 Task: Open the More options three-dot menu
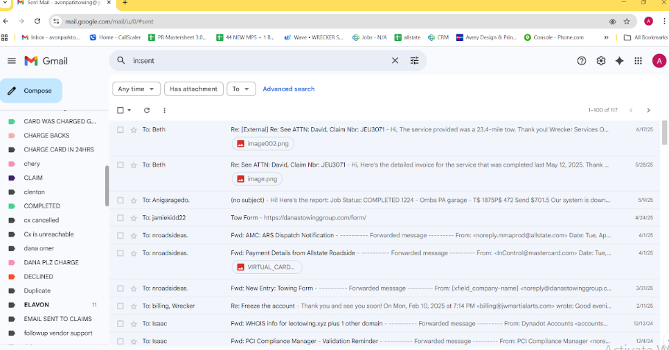coord(164,110)
